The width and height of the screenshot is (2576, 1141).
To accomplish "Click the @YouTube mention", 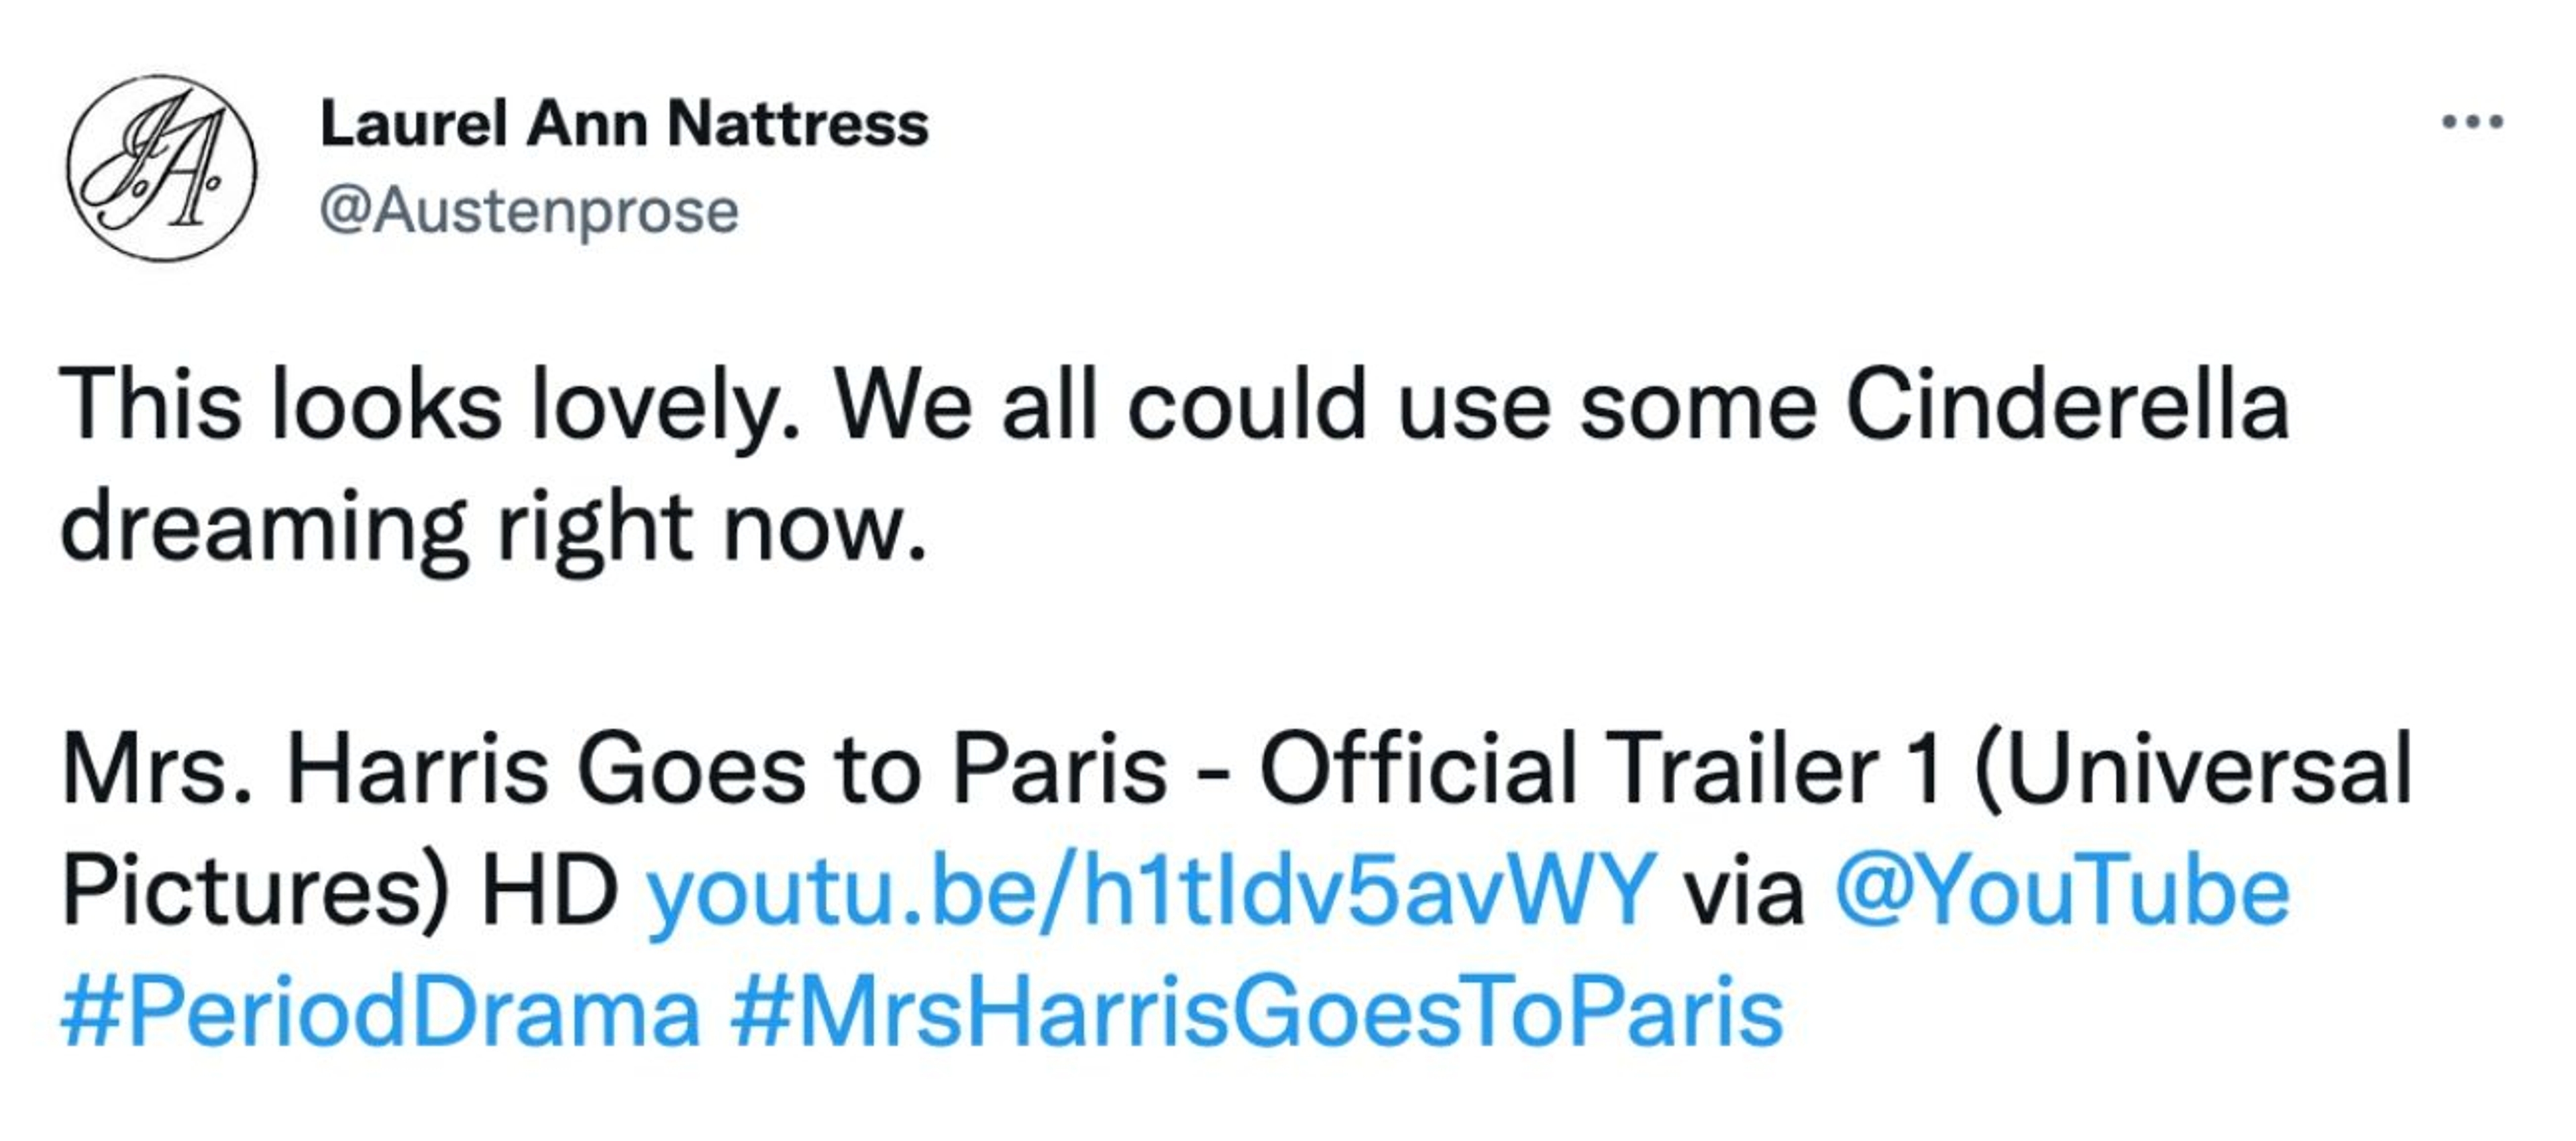I will 2062,889.
